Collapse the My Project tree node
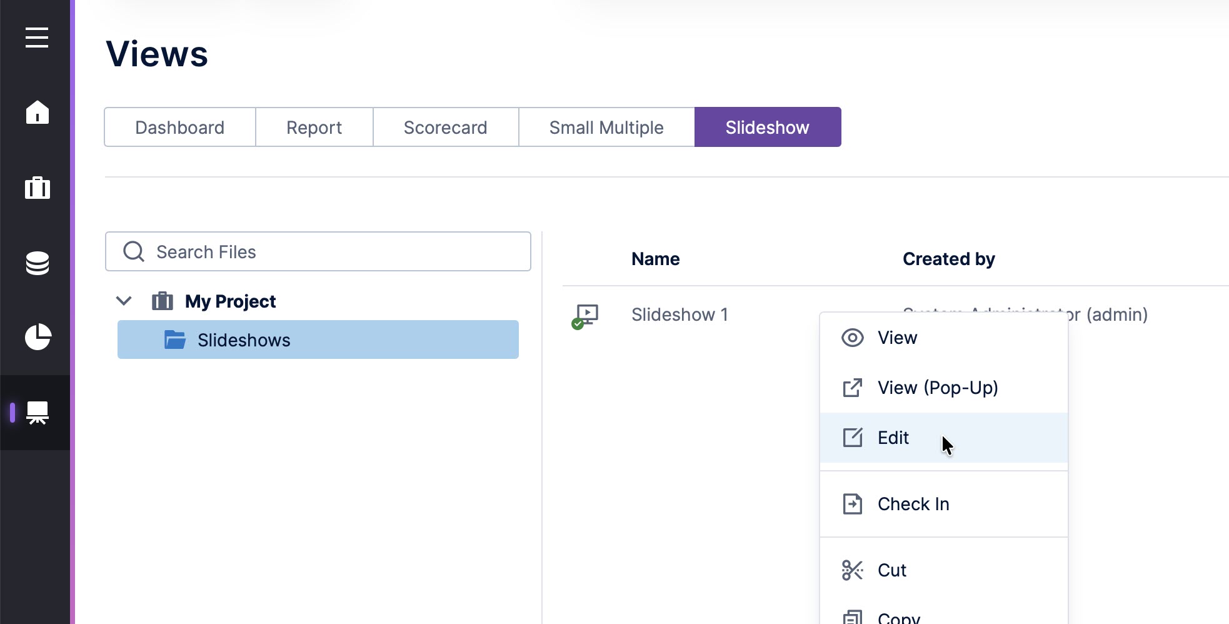 pos(124,301)
